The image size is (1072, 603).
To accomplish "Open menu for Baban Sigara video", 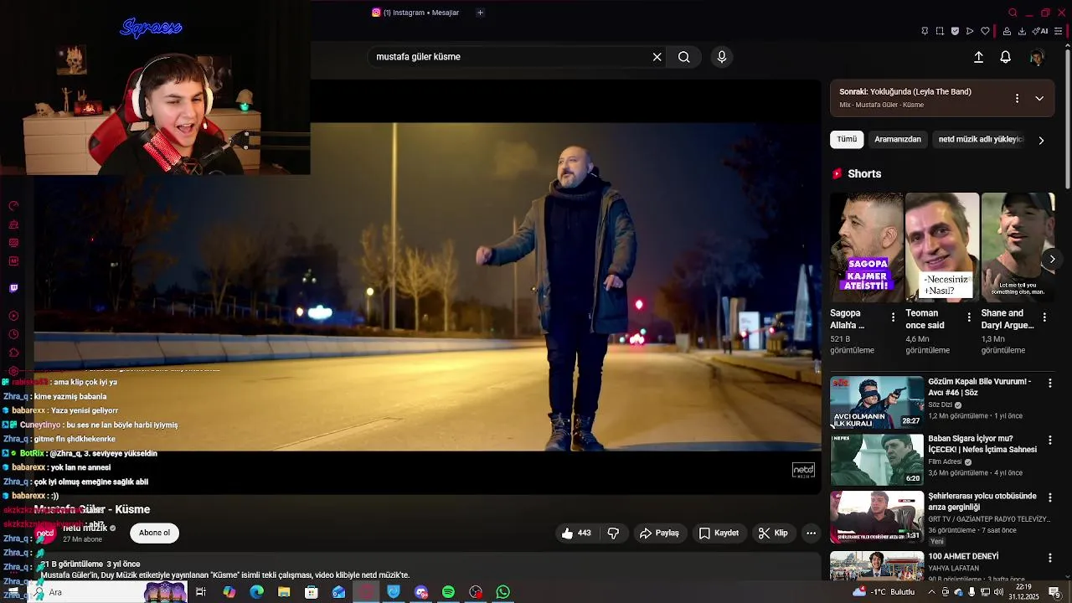I will (1049, 440).
